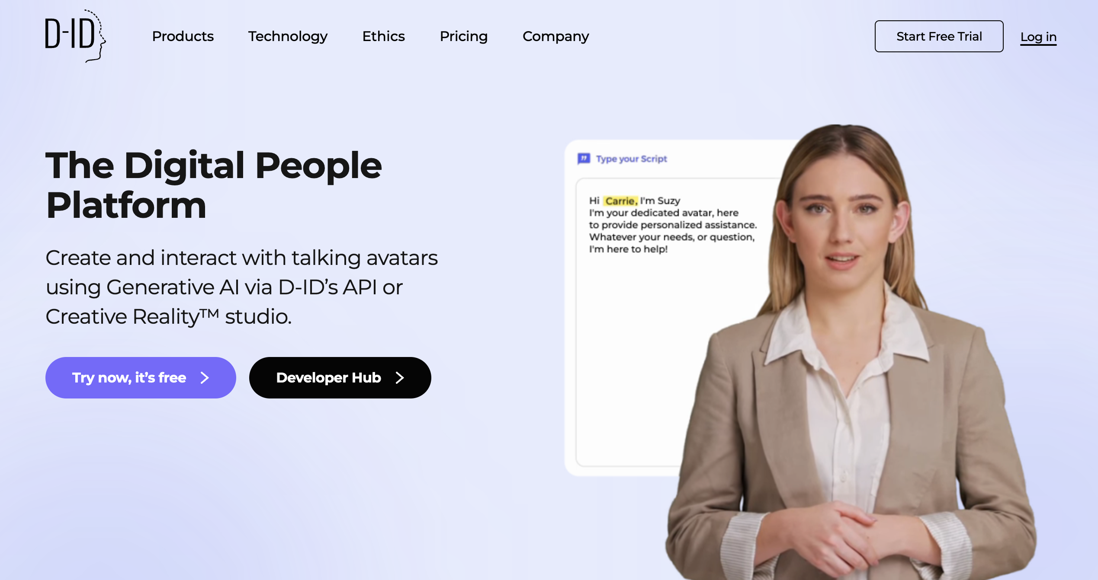Click the Type your Script label

(631, 159)
